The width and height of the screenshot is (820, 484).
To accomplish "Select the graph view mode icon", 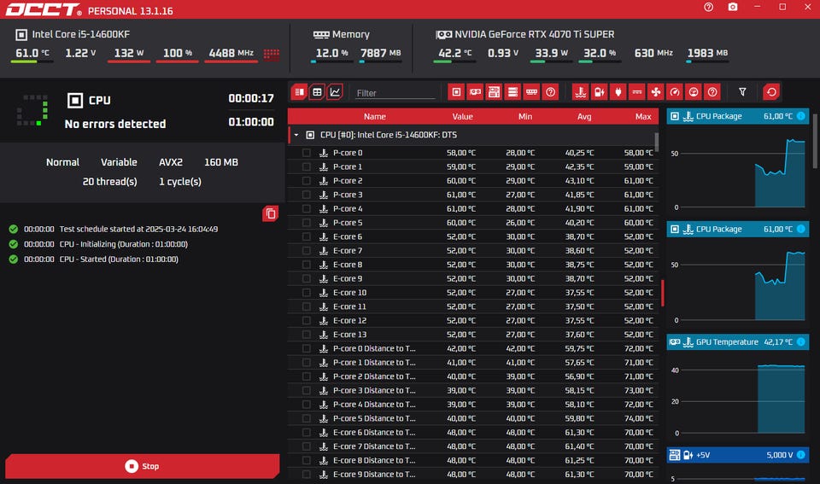I will [335, 92].
